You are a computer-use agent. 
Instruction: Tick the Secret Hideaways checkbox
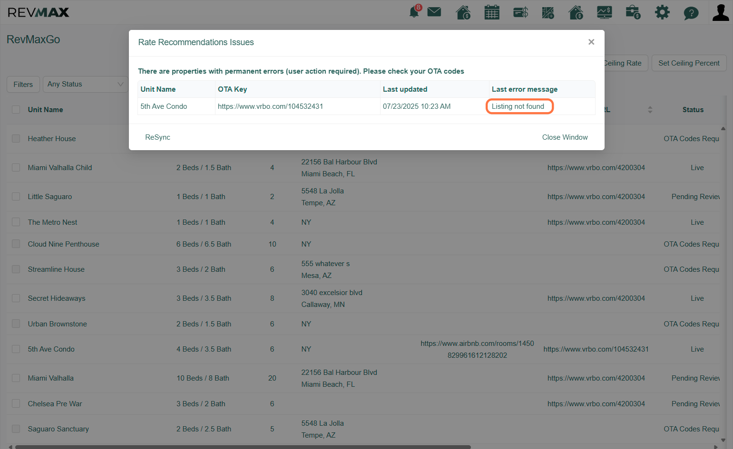[16, 298]
